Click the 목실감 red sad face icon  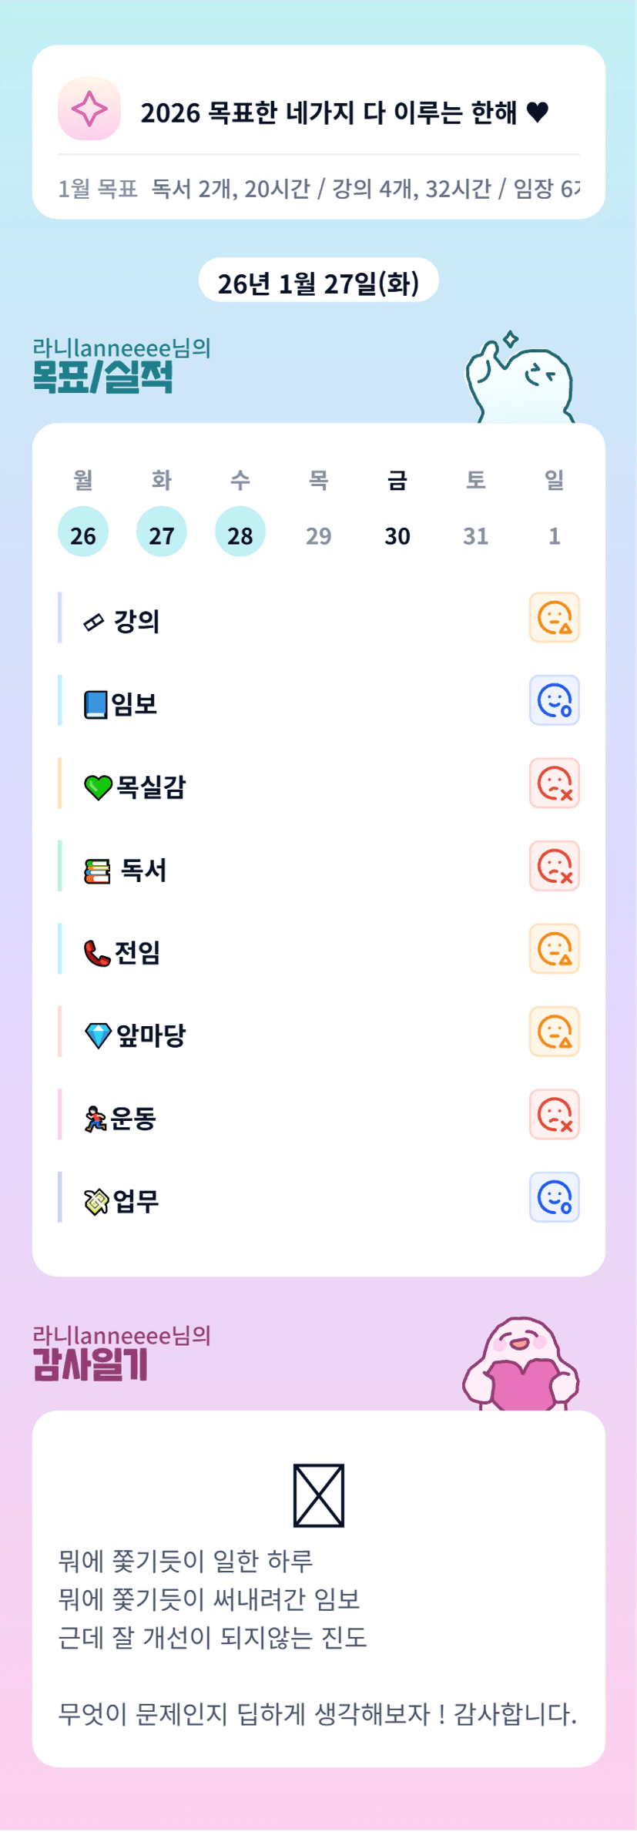[x=554, y=783]
